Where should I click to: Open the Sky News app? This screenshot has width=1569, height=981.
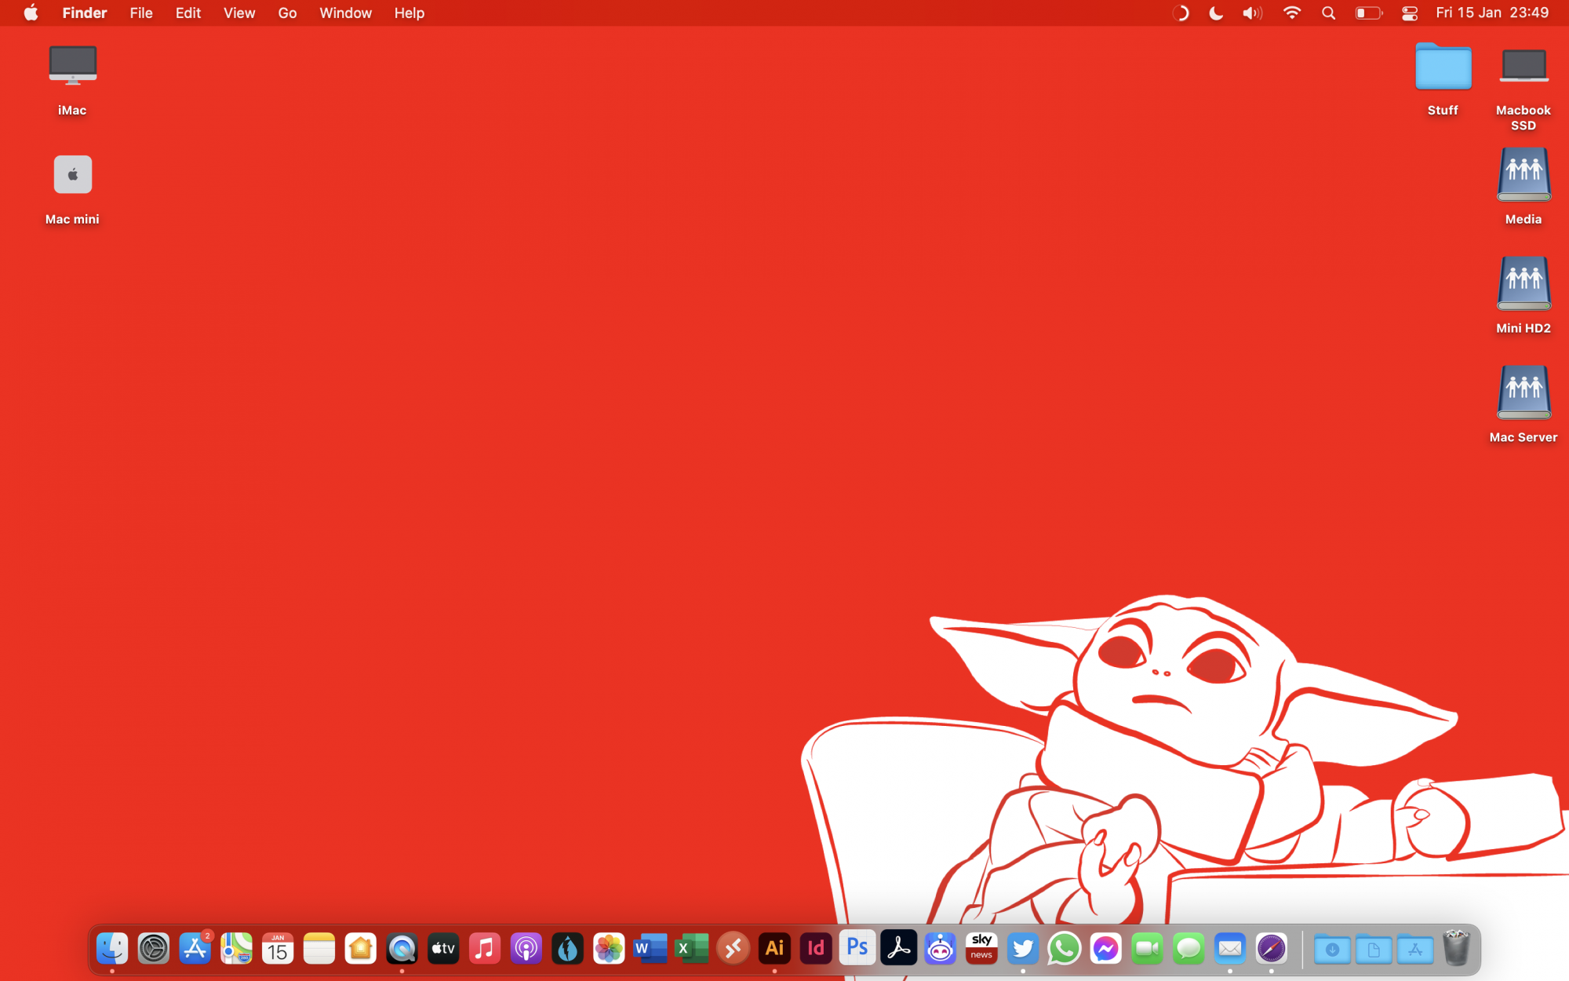(x=981, y=949)
